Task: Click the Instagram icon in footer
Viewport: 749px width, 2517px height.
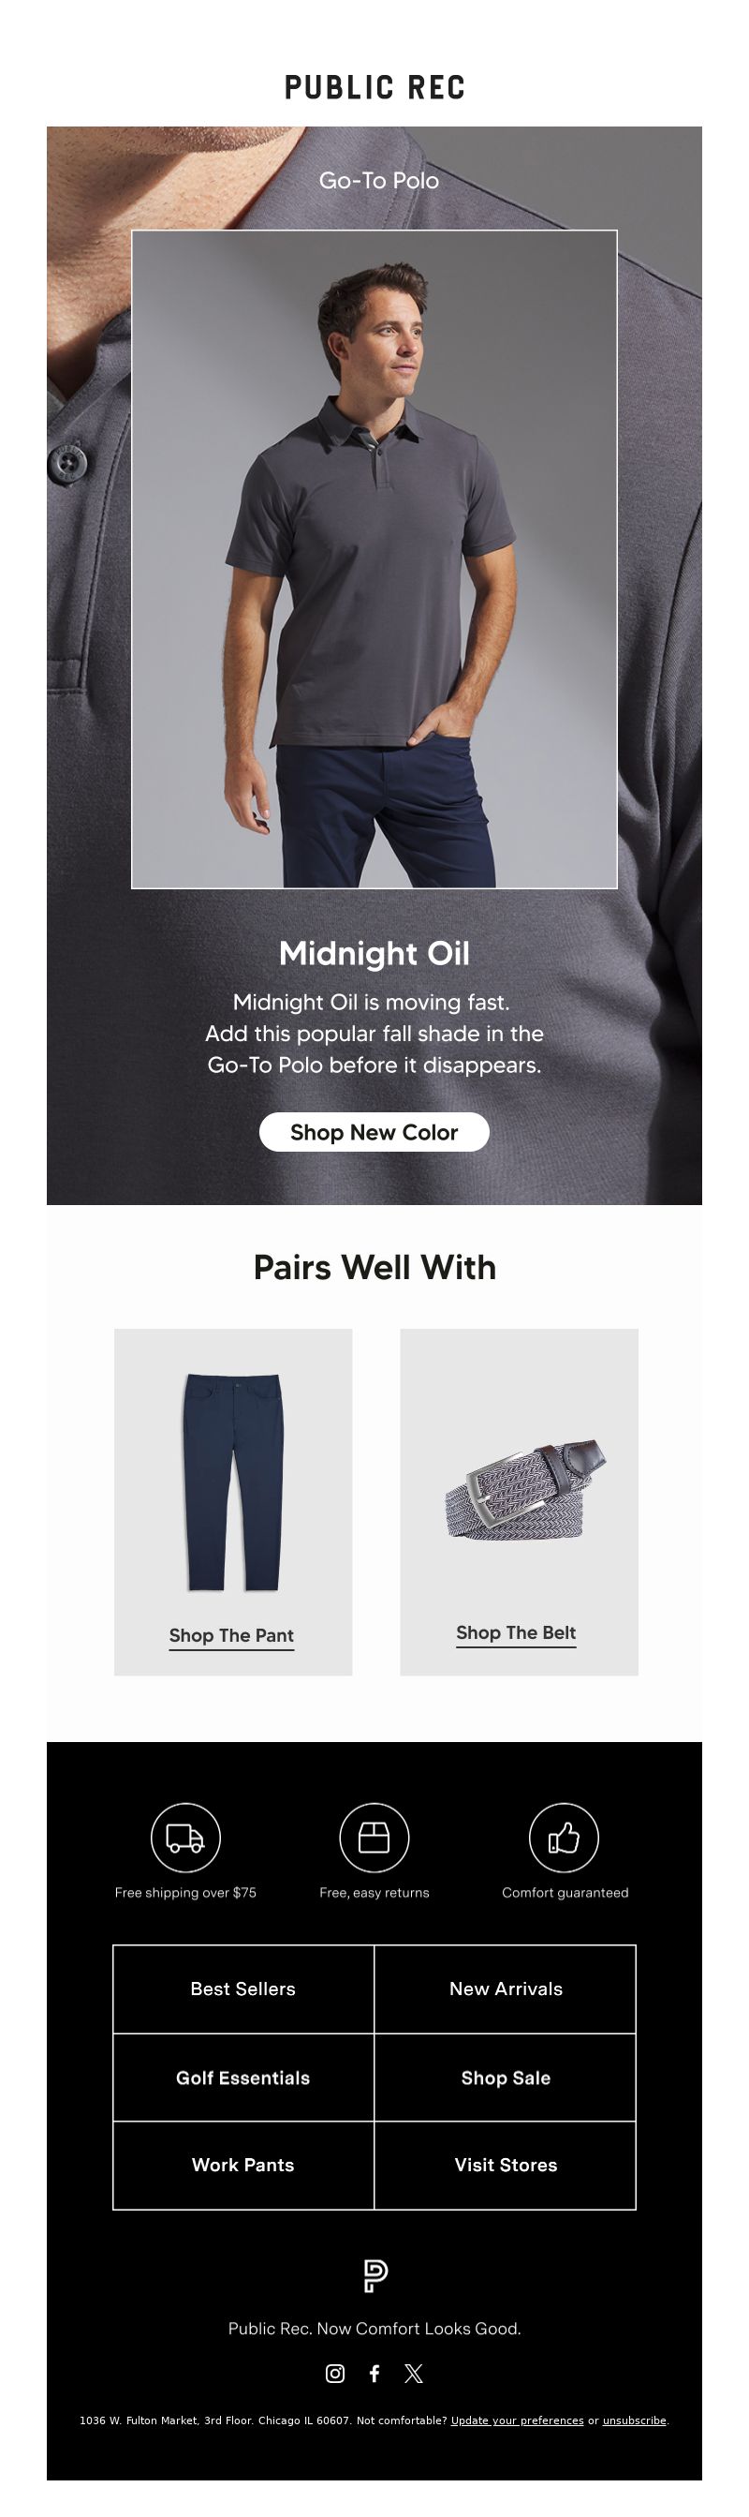Action: 335,2374
